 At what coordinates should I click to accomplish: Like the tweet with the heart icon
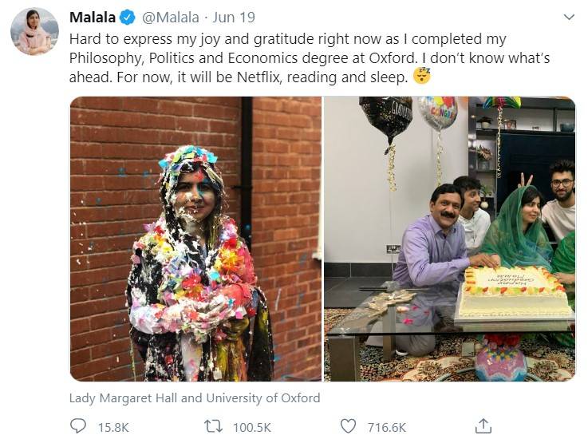(348, 426)
